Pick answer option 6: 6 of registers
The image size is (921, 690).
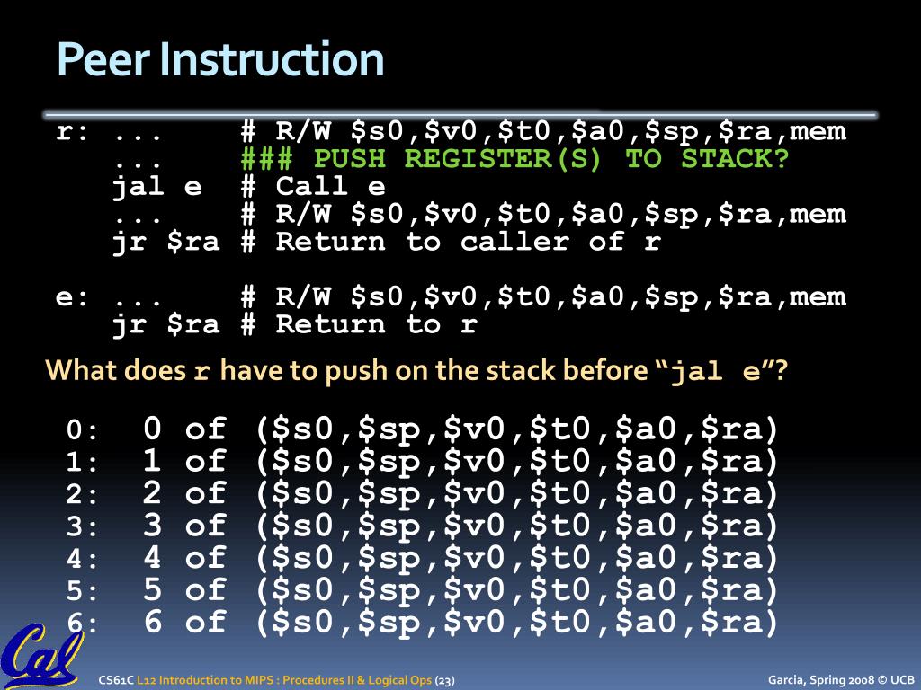click(x=423, y=622)
